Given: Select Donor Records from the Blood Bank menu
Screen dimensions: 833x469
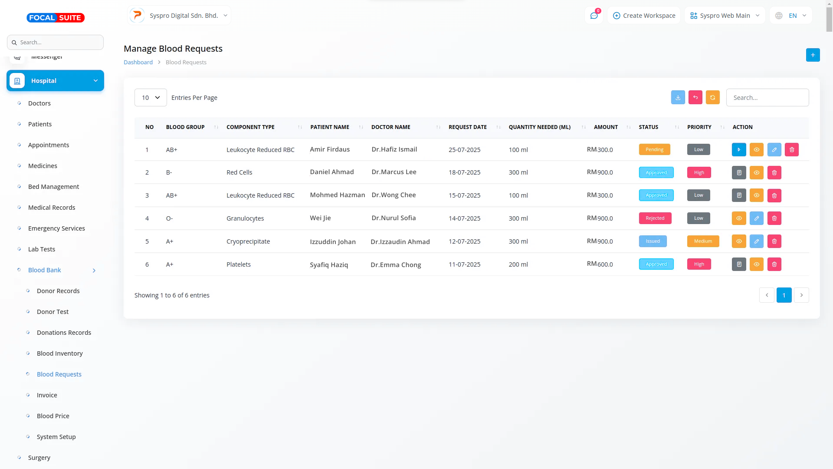Looking at the screenshot, I should (x=58, y=291).
